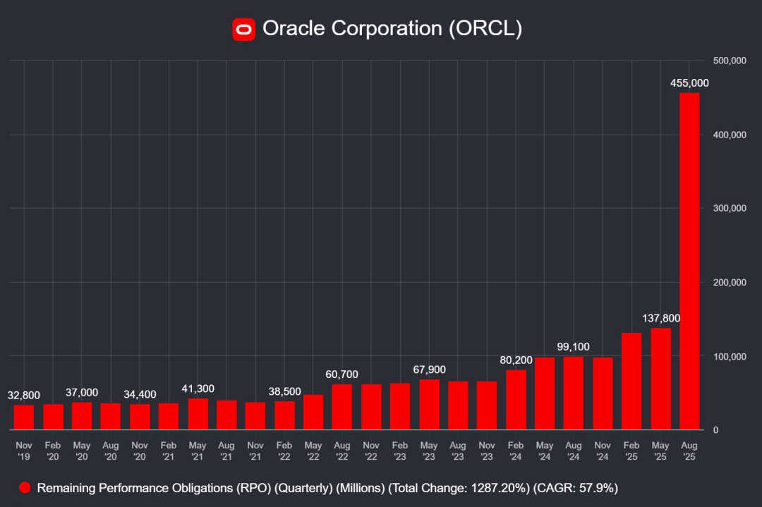
Task: Click the 99,100 data label
Action: click(573, 347)
